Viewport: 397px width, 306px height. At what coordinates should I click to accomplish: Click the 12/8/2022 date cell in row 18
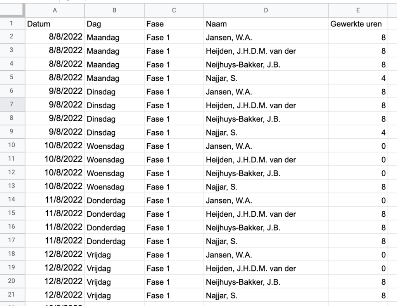(x=55, y=255)
